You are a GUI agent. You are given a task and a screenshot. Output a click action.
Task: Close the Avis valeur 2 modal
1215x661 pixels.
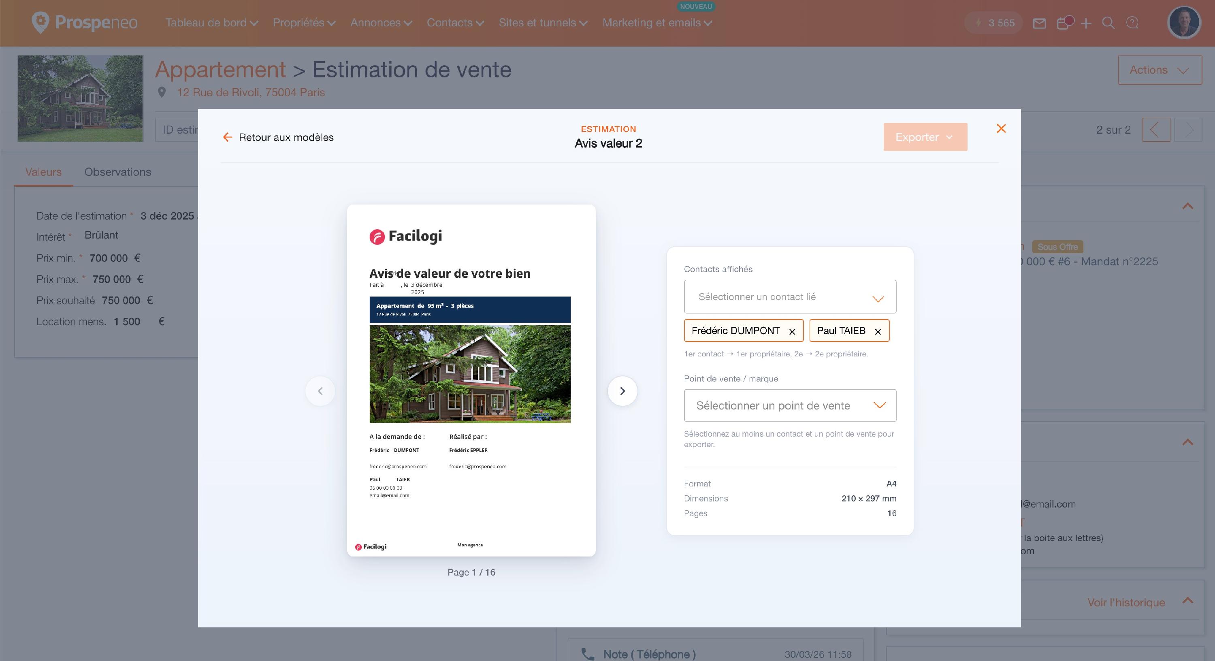[1001, 128]
